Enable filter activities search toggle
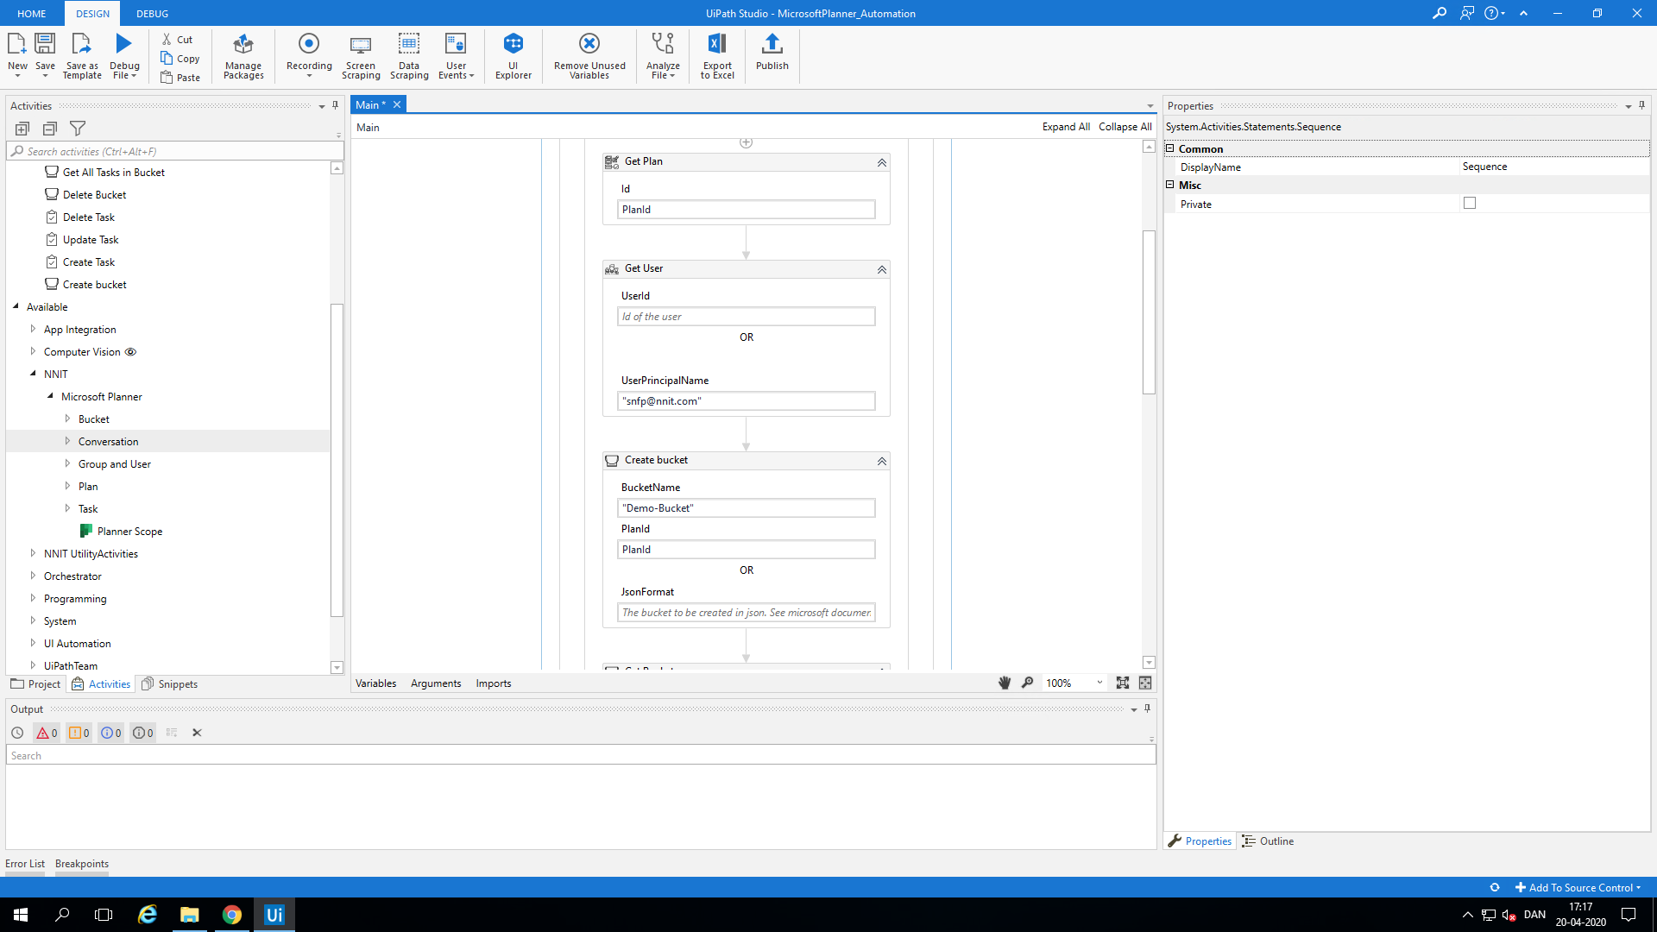The height and width of the screenshot is (932, 1657). pos(78,128)
